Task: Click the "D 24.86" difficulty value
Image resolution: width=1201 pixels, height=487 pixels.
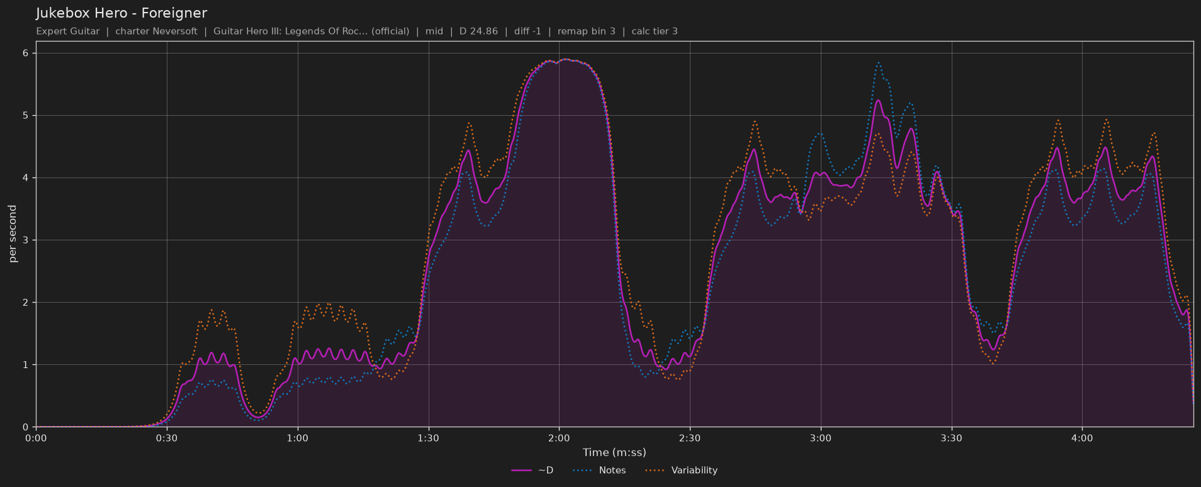Action: (478, 31)
